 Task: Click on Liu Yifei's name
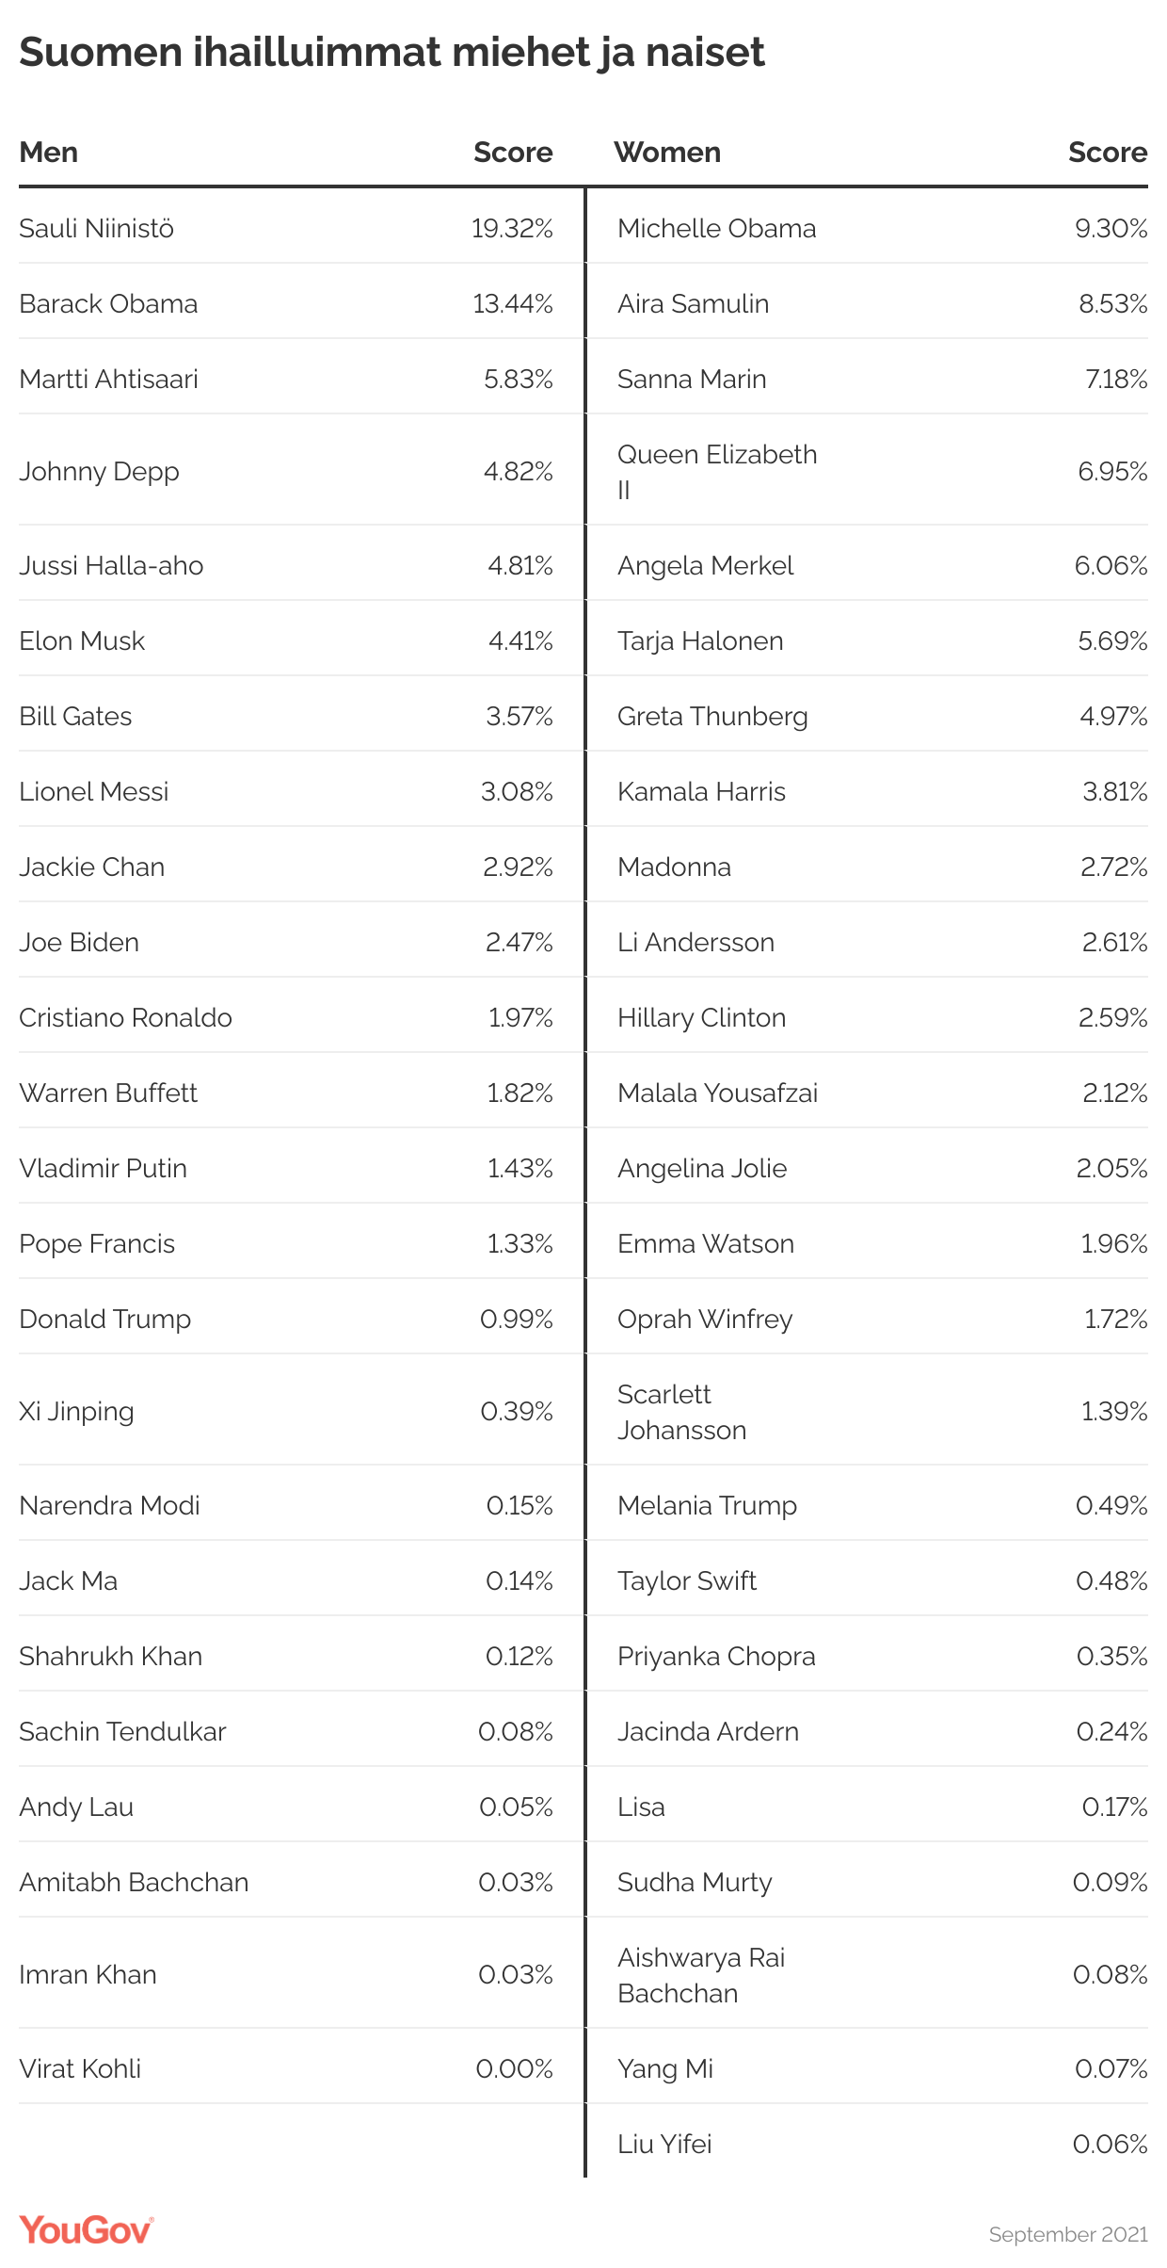coord(664,2144)
